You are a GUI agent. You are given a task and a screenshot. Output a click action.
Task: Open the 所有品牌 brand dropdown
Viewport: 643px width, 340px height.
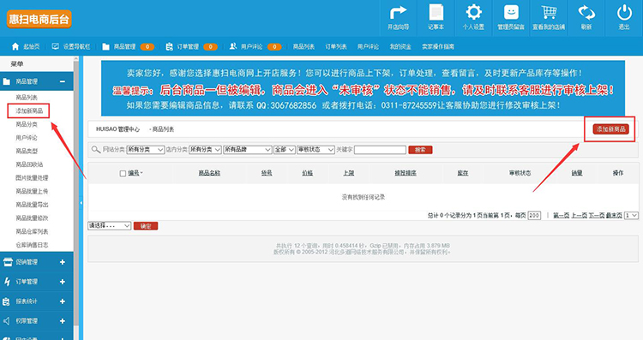248,150
